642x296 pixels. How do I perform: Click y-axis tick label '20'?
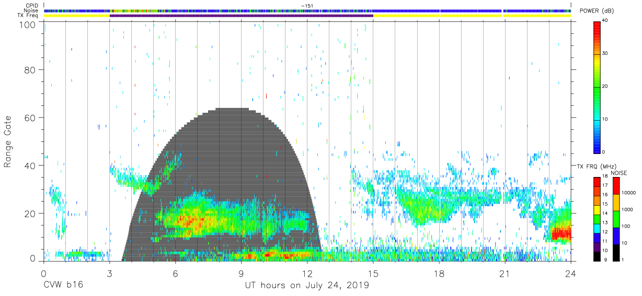(29, 213)
